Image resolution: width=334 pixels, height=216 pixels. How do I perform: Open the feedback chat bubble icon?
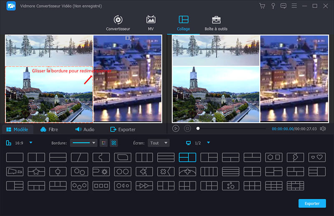pos(283,6)
